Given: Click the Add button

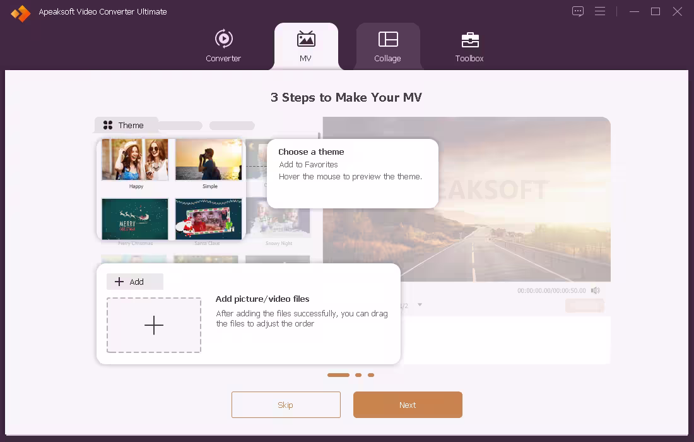Looking at the screenshot, I should coord(135,282).
